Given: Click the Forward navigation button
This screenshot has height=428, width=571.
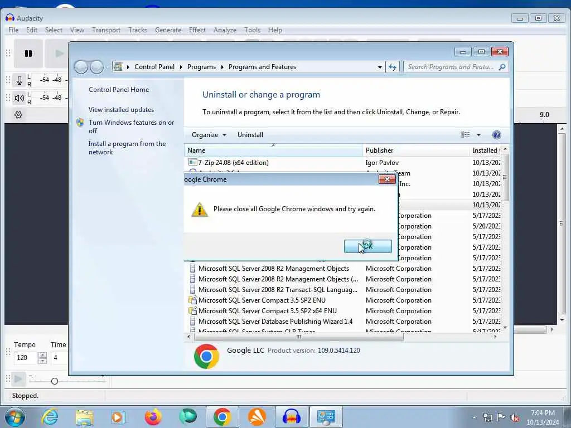Looking at the screenshot, I should pyautogui.click(x=96, y=67).
